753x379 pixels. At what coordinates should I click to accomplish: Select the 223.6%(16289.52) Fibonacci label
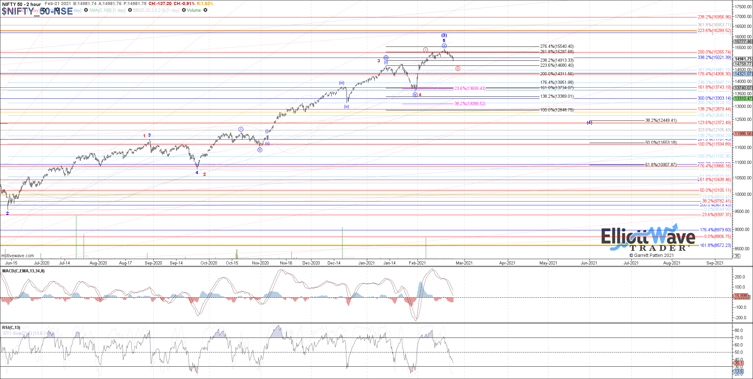(714, 31)
